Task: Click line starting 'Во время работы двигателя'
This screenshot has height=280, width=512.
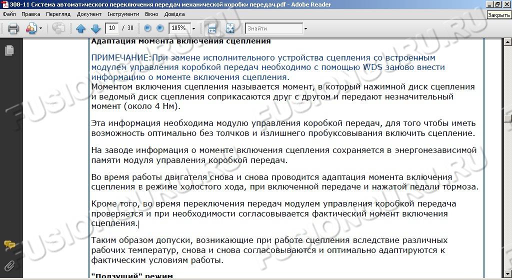Action: coord(271,177)
